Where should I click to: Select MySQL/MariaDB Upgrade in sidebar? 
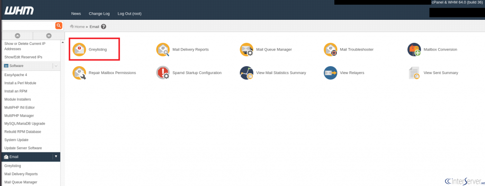[x=25, y=124]
